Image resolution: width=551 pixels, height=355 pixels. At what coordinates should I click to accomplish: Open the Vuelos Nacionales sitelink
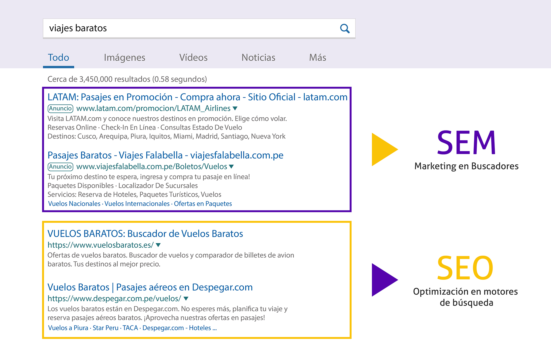pyautogui.click(x=74, y=204)
